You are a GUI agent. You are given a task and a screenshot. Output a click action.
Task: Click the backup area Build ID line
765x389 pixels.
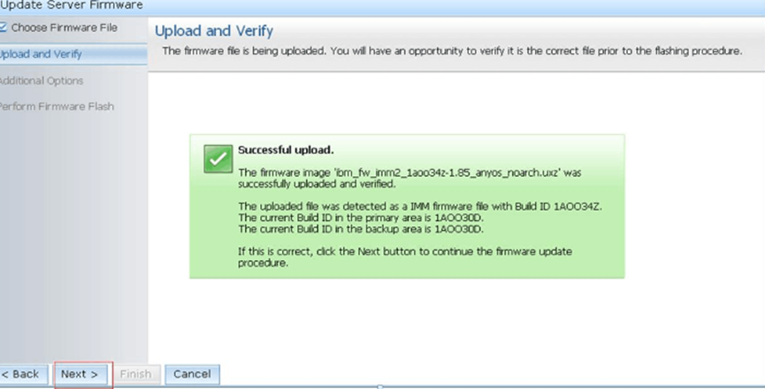click(x=361, y=229)
